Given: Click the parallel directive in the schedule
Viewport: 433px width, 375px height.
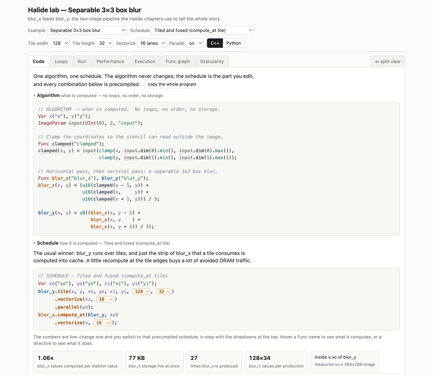Looking at the screenshot, I should point(68,307).
